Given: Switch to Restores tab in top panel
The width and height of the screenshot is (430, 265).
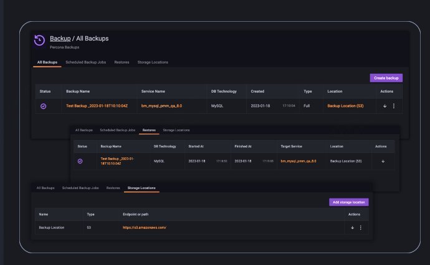Looking at the screenshot, I should coord(122,62).
